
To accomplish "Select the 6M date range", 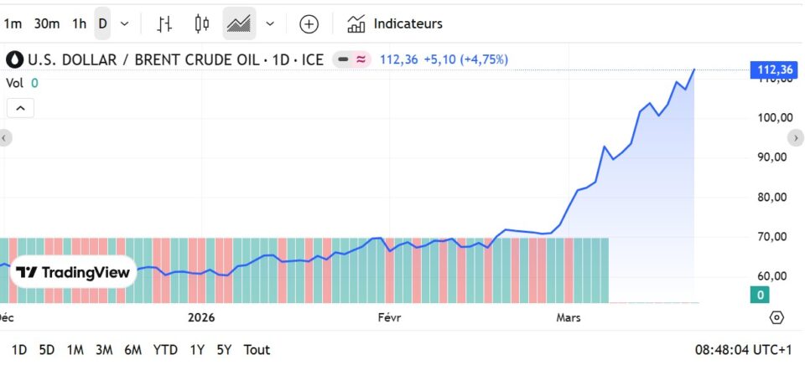I will pos(132,349).
